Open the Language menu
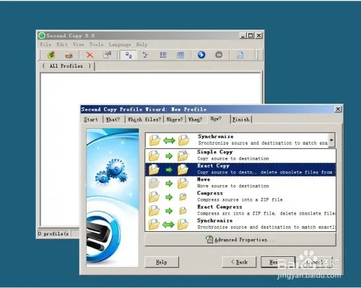361x288 pixels. (120, 45)
